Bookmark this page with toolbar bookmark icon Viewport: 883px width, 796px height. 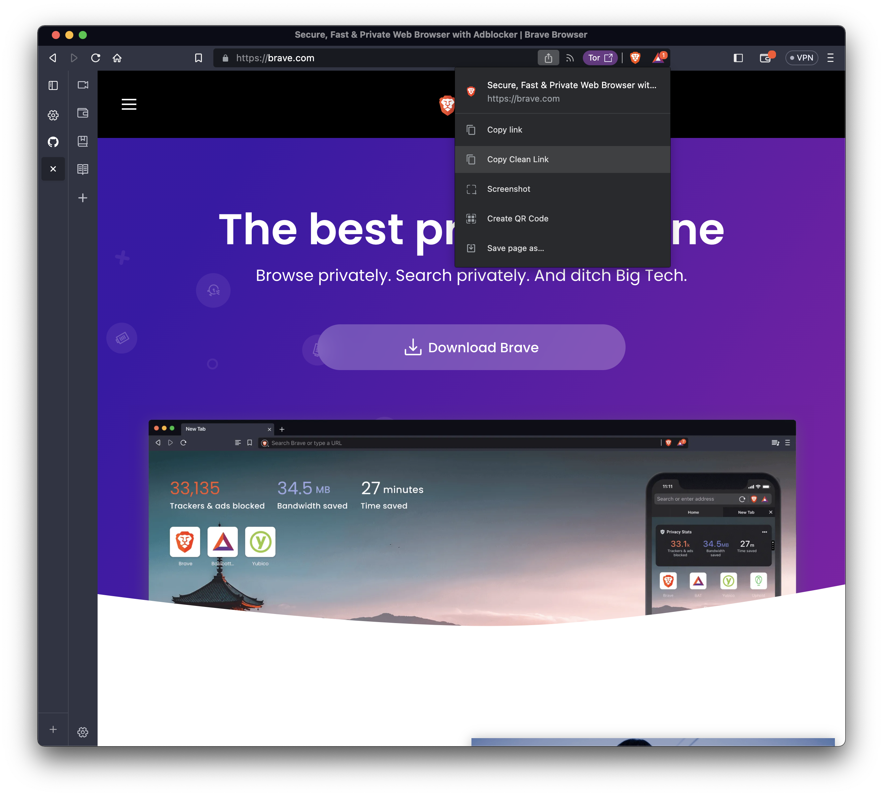[x=199, y=58]
